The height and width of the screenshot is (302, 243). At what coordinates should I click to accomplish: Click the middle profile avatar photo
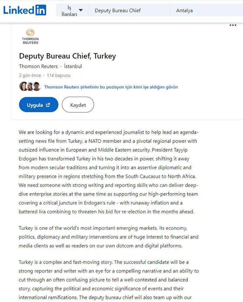point(30,86)
